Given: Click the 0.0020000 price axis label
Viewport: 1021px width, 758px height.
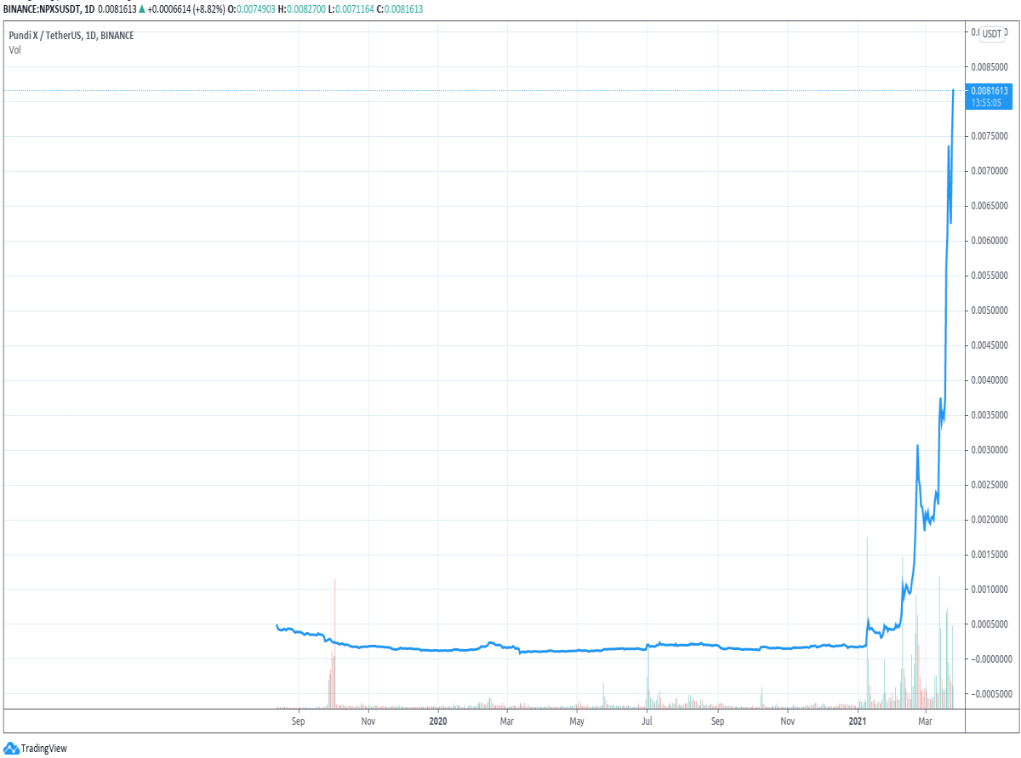Looking at the screenshot, I should (990, 520).
